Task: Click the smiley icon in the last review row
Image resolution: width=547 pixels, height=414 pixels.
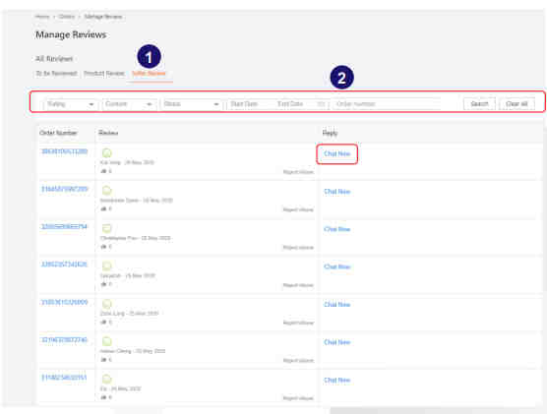Action: [x=107, y=379]
